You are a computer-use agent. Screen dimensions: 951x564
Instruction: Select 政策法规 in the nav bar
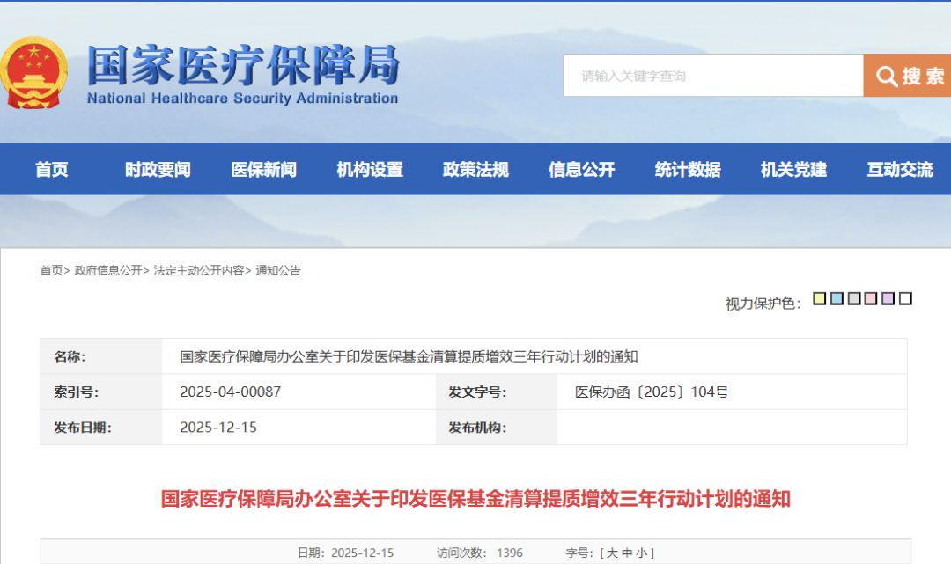click(x=475, y=170)
